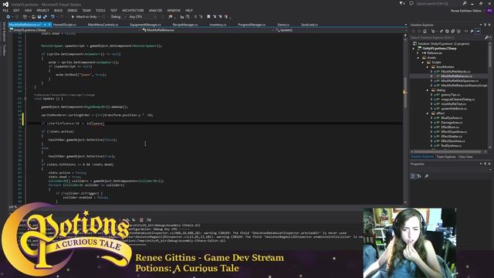
Task: Open the Any CPU platform dropdown
Action: 142,17
